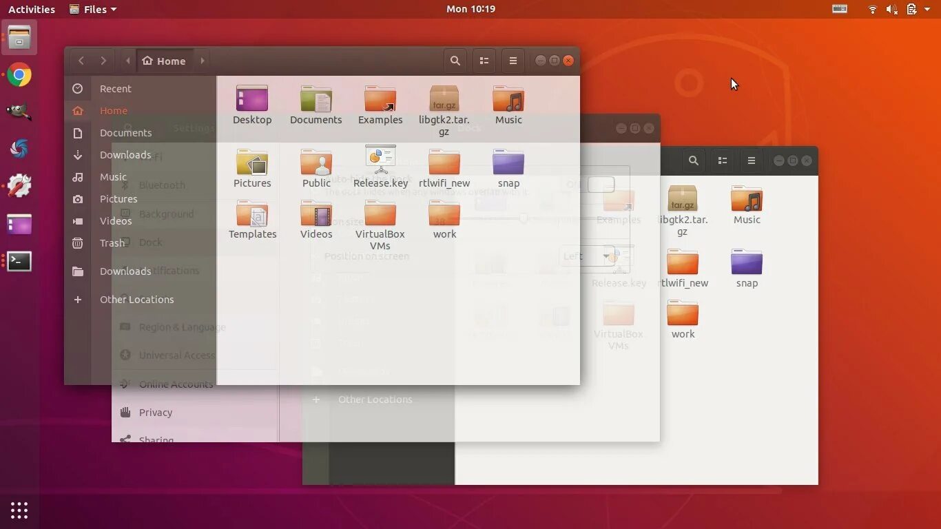Open the blue aperture Shutter dock icon
This screenshot has height=529, width=941.
(19, 149)
